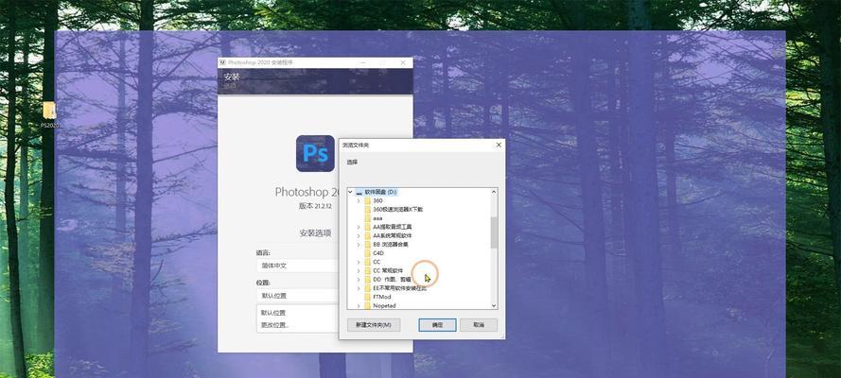Select the BB 浏览器合集 folder name
This screenshot has height=378, width=841.
click(x=391, y=244)
